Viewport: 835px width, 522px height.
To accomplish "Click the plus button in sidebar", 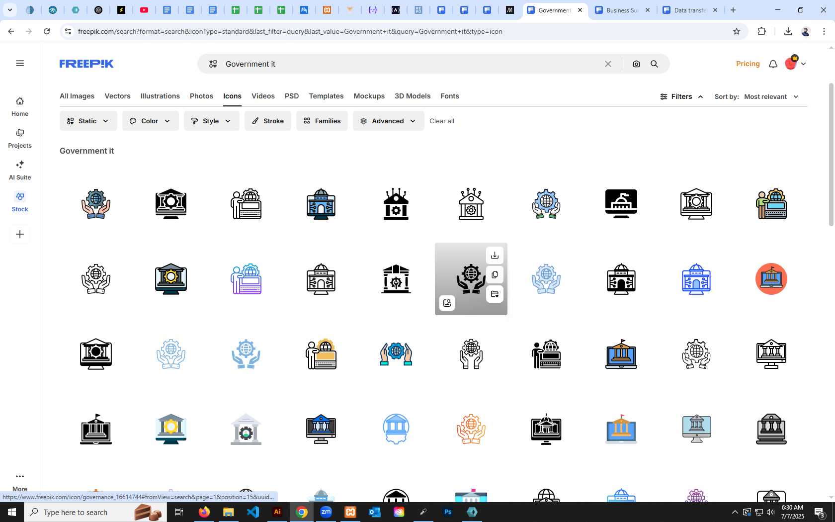I will click(x=20, y=234).
